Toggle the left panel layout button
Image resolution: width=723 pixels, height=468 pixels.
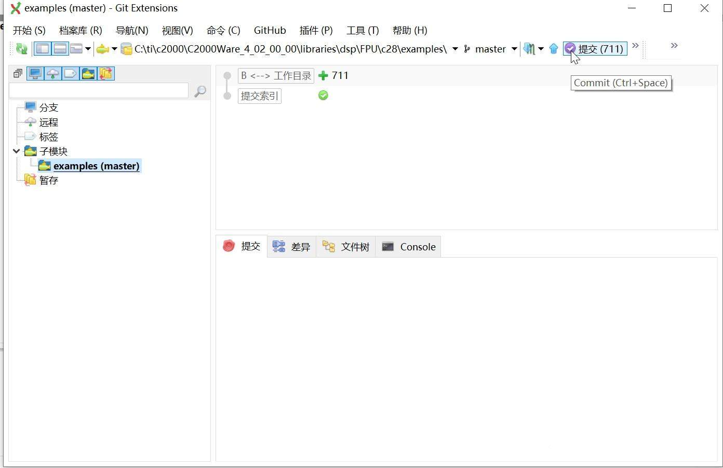(x=43, y=49)
